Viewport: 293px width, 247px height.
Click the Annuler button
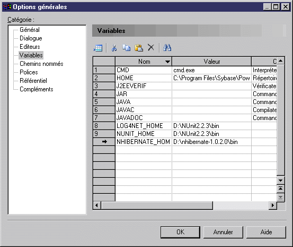click(x=223, y=232)
